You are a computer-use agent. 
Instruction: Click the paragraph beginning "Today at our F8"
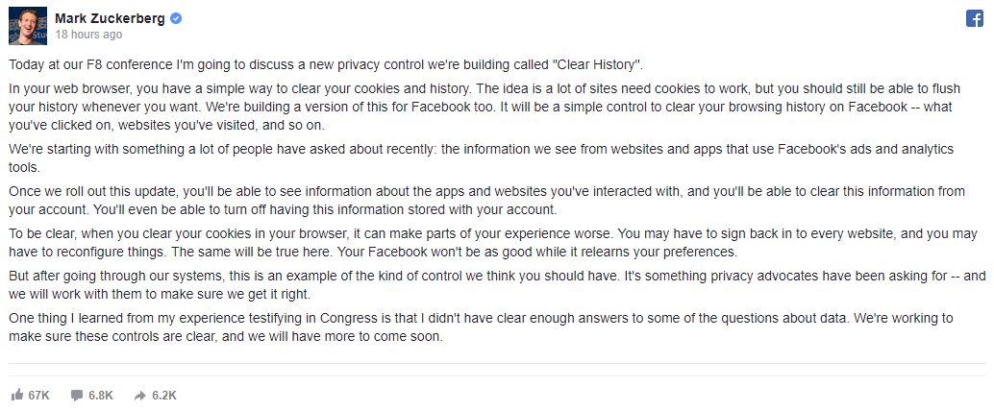click(x=326, y=64)
